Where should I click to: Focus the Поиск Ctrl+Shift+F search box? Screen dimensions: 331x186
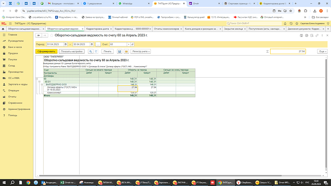coord(254,23)
